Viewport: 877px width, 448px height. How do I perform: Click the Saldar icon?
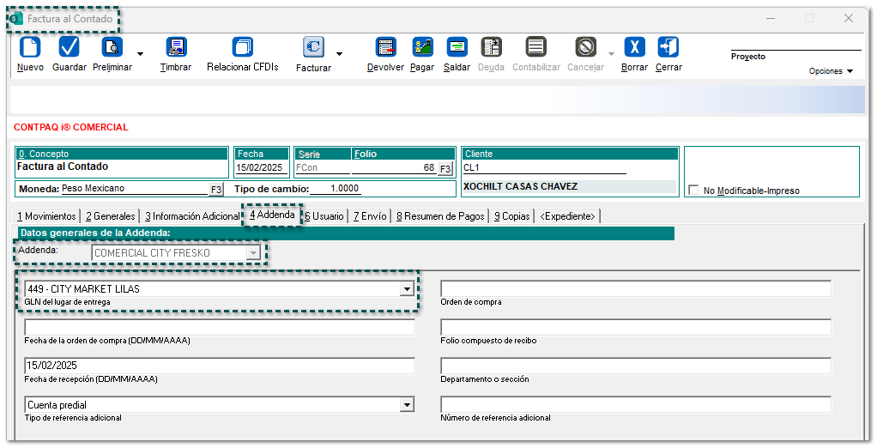[457, 47]
